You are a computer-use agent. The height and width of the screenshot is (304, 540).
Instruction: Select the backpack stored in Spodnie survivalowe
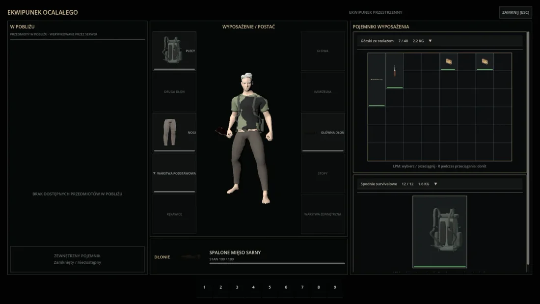pos(440,232)
